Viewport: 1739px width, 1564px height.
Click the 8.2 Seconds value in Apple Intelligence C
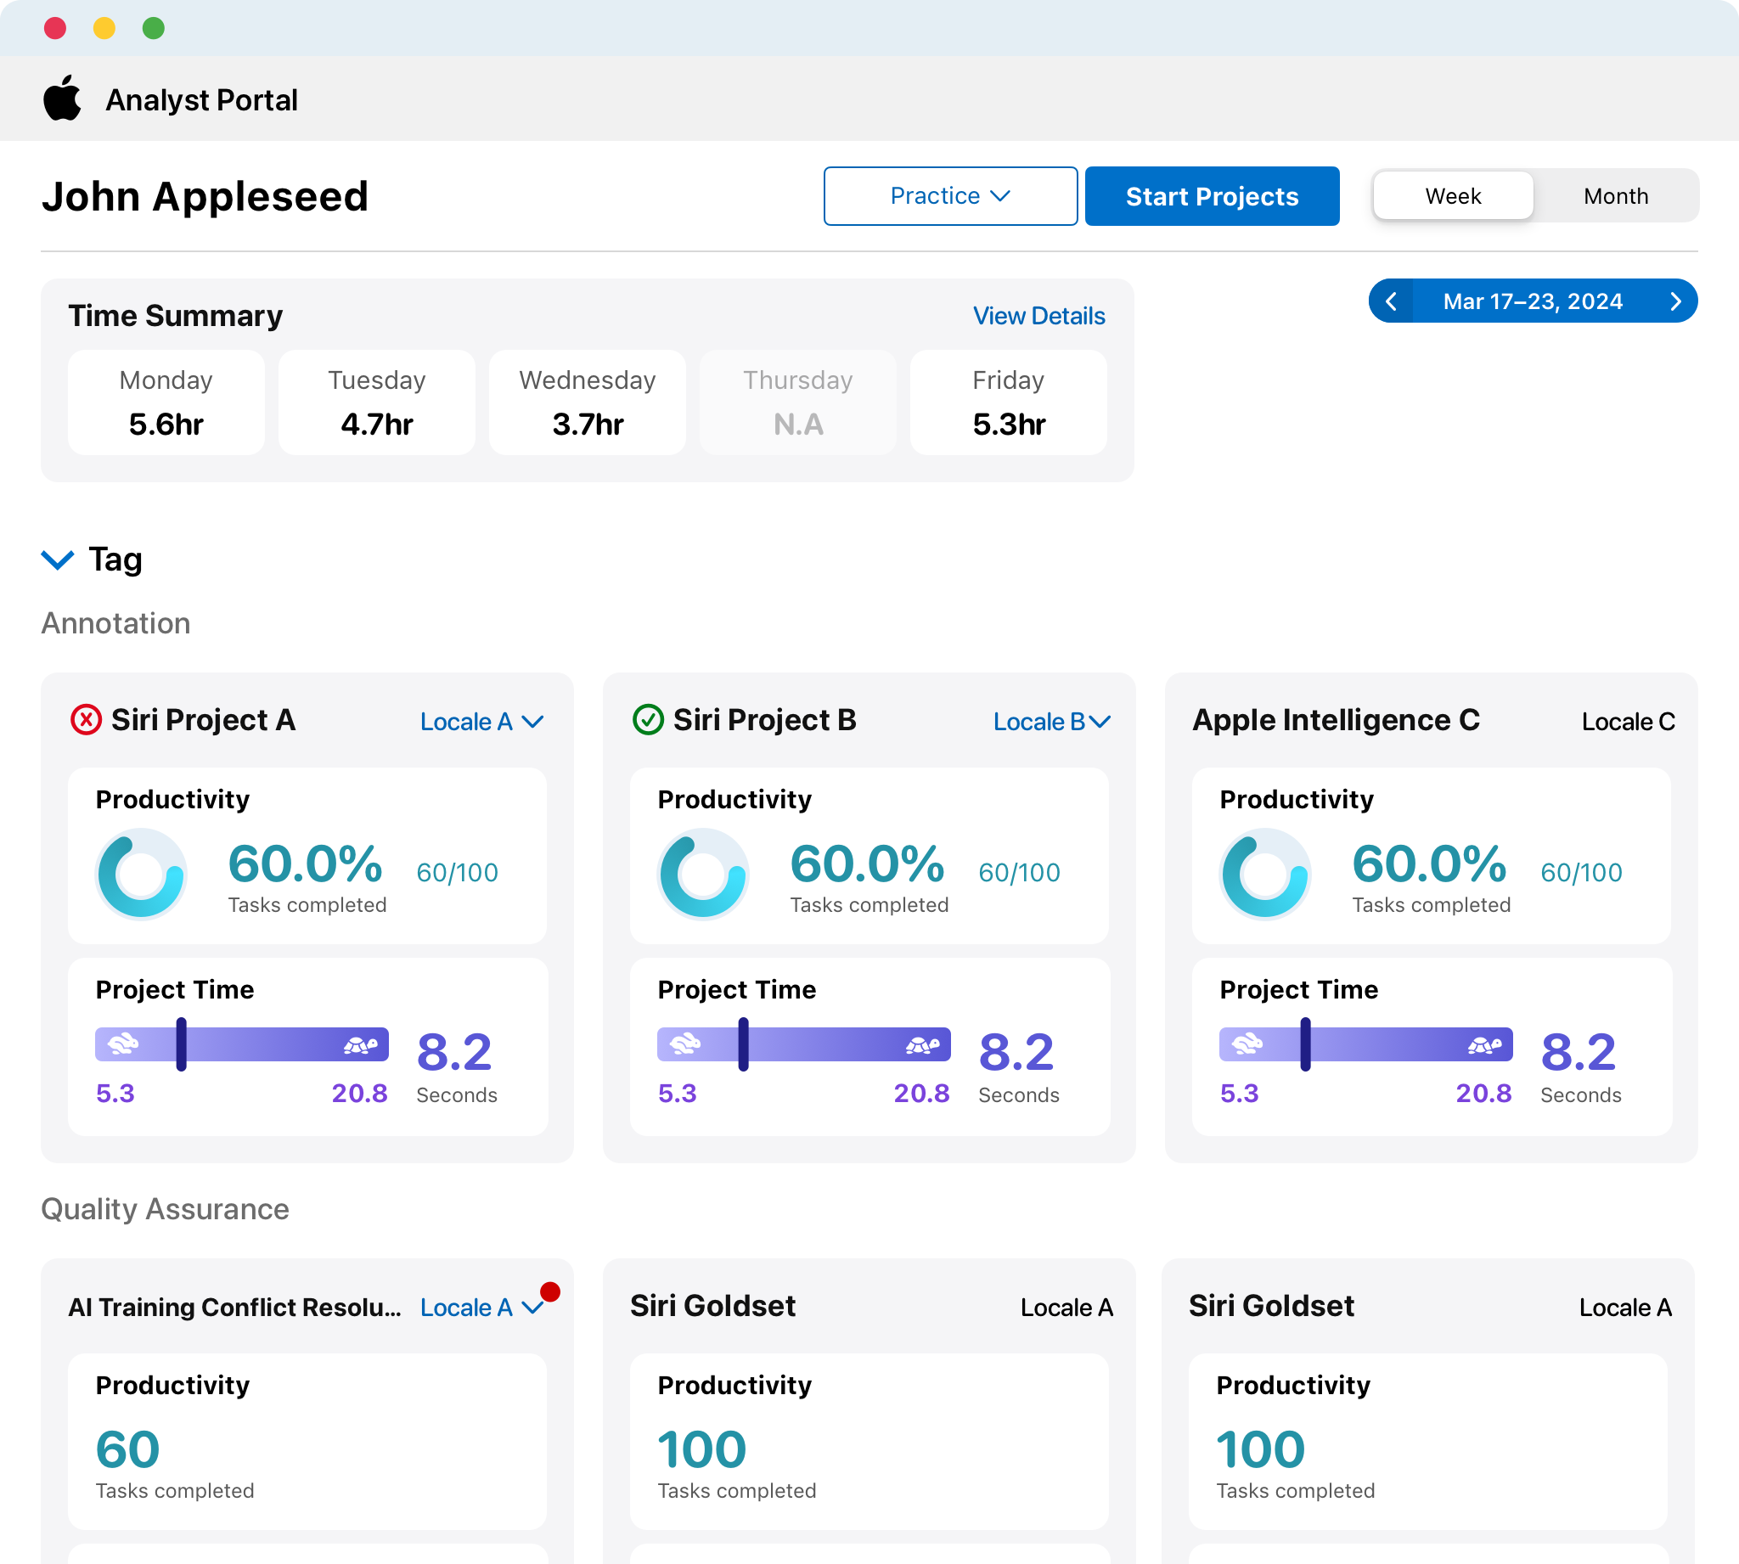[1579, 1053]
